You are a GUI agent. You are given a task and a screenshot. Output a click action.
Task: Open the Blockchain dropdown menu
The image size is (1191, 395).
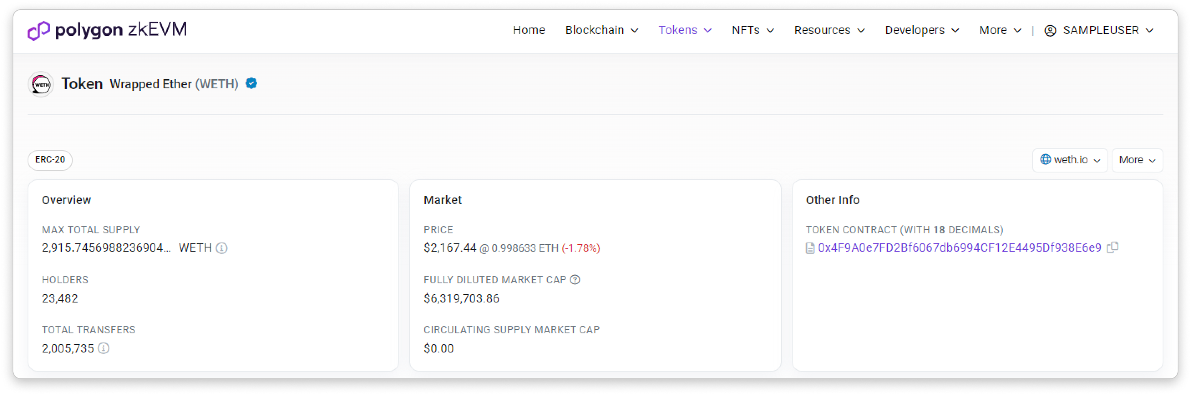(x=601, y=30)
